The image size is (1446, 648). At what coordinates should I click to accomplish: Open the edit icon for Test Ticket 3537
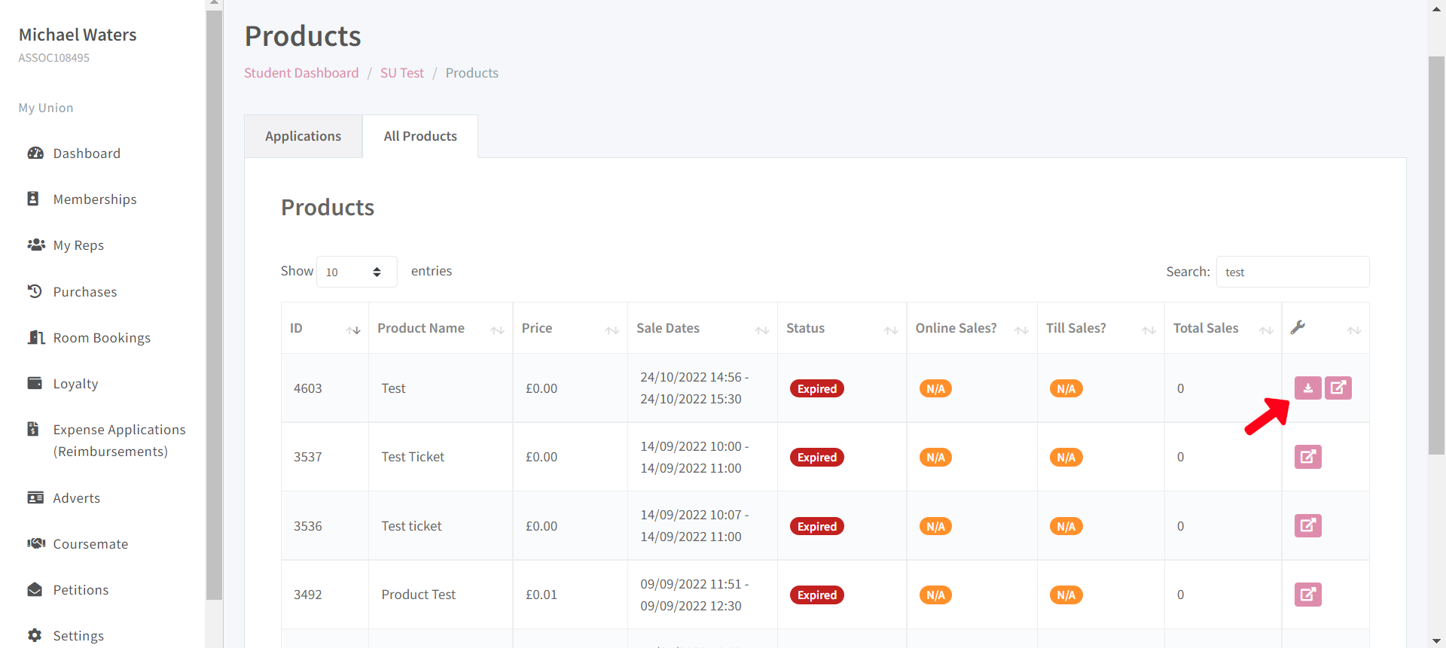click(1307, 457)
